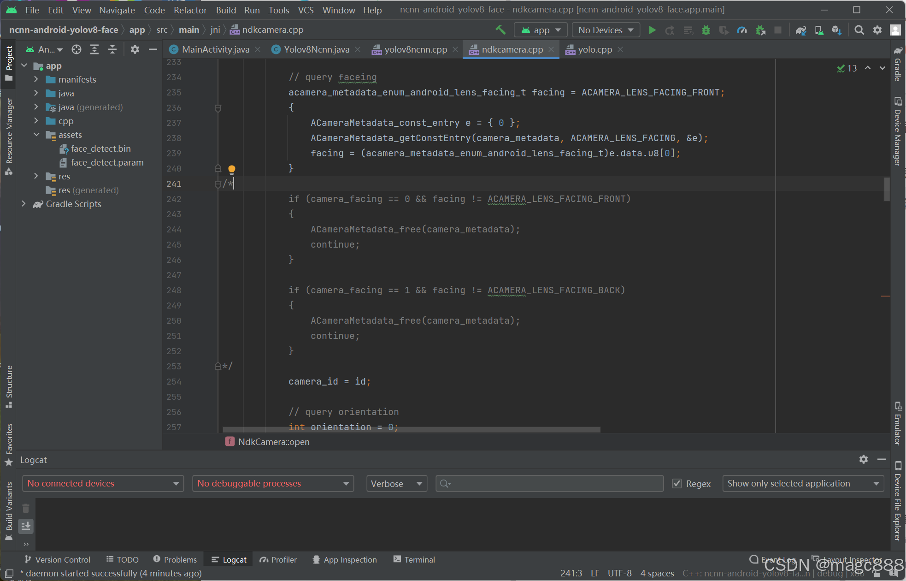Image resolution: width=906 pixels, height=581 pixels.
Task: Open the Problems tool window
Action: (175, 559)
